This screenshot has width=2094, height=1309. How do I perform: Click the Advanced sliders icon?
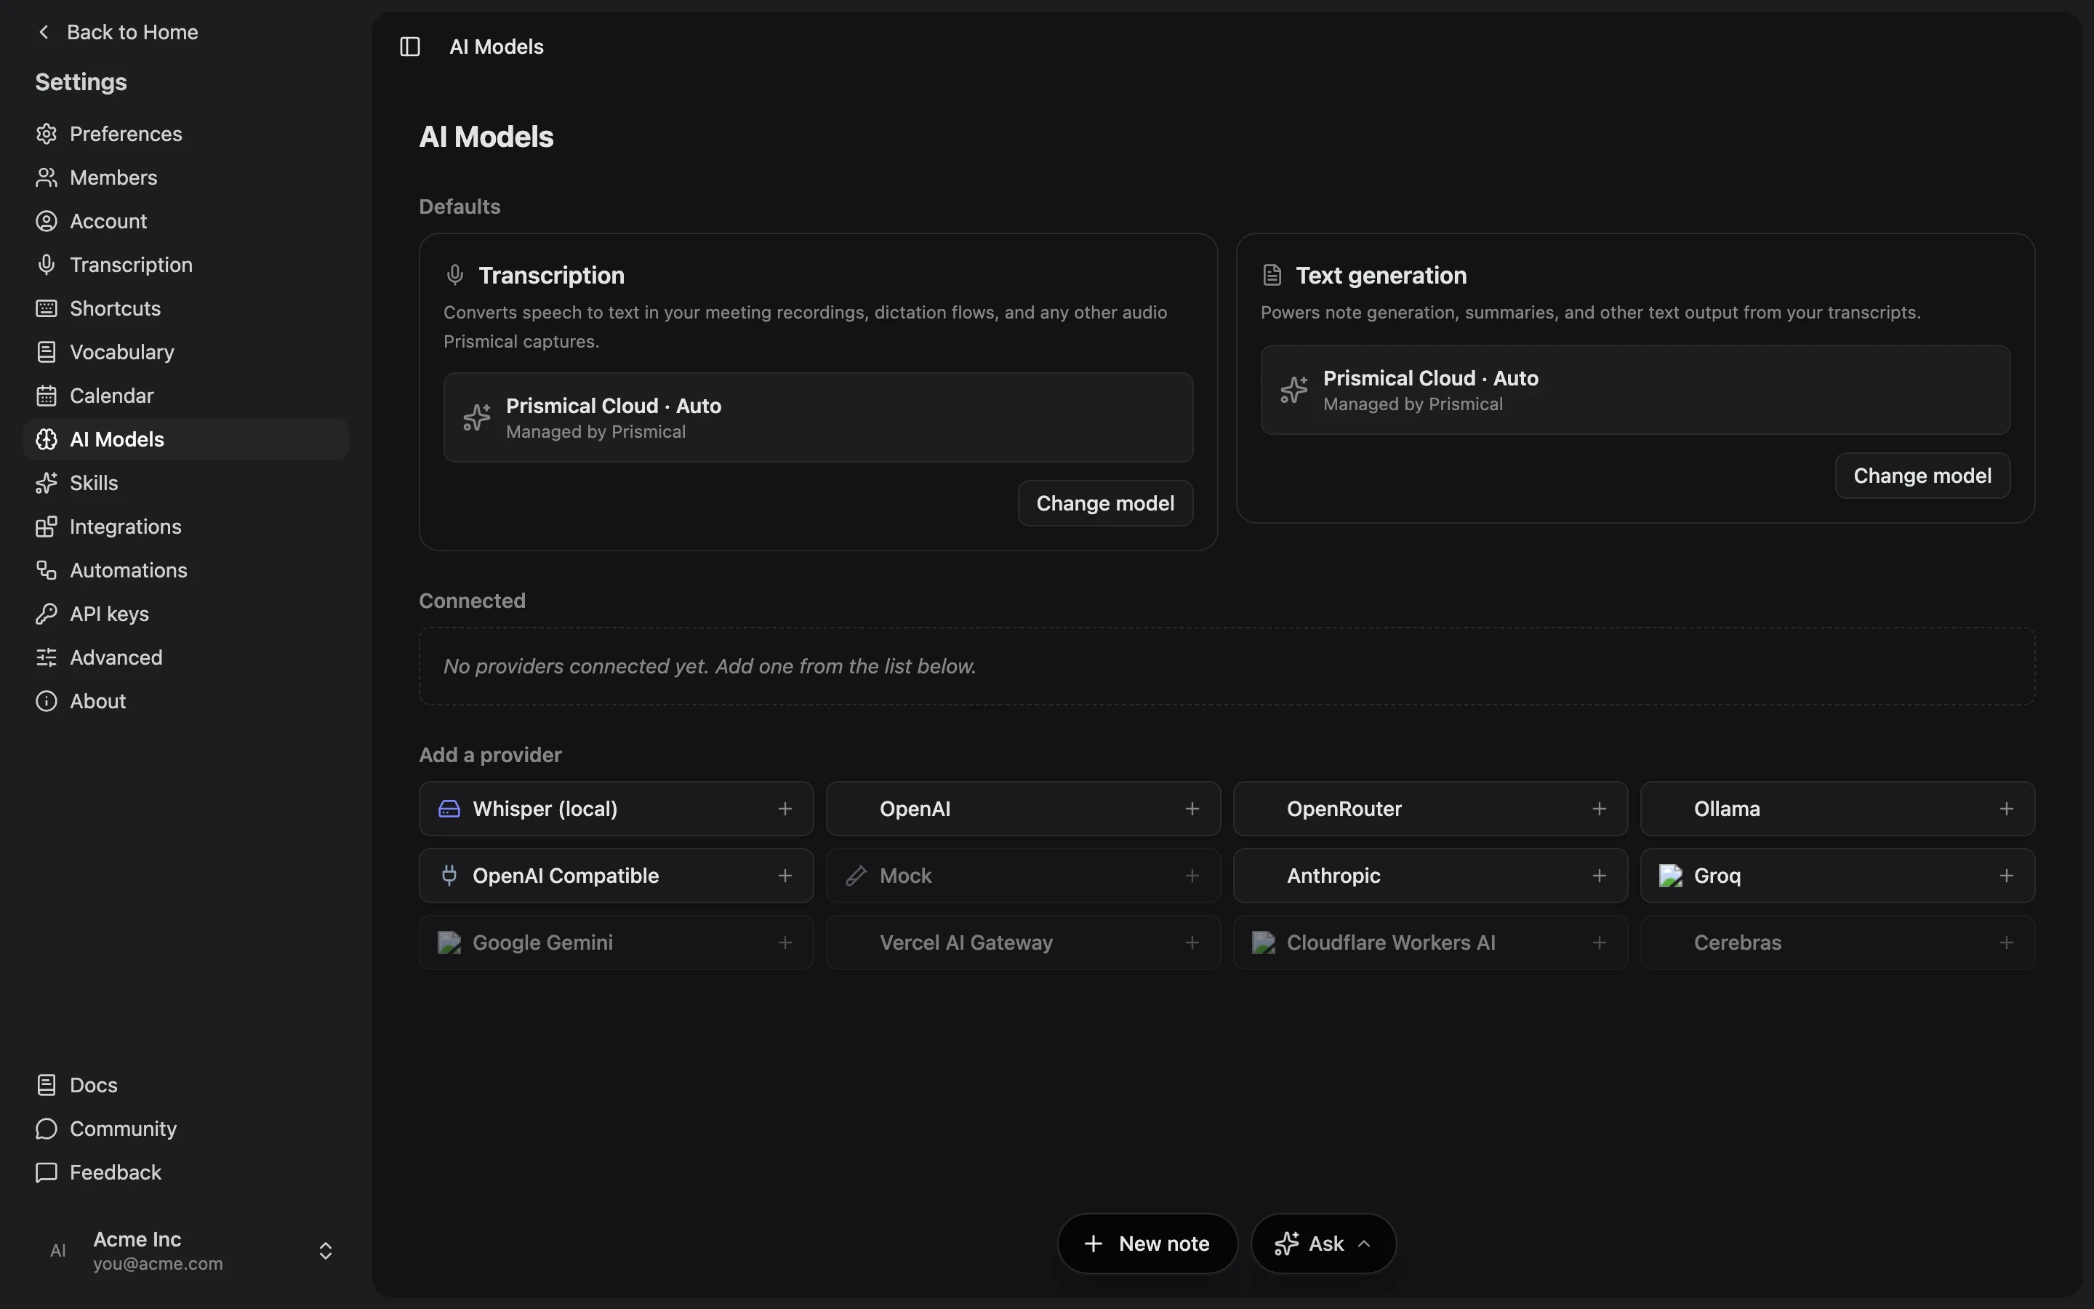[47, 657]
